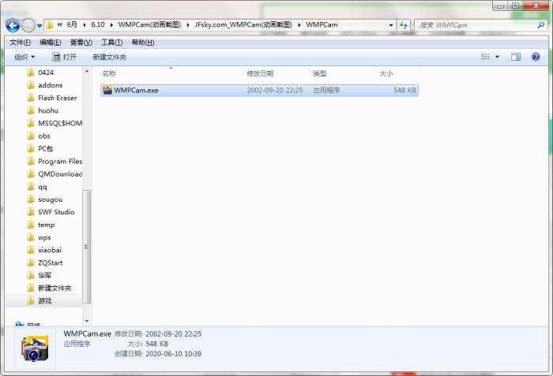Click the folder icon beside obs
553x376 pixels.
[x=31, y=136]
